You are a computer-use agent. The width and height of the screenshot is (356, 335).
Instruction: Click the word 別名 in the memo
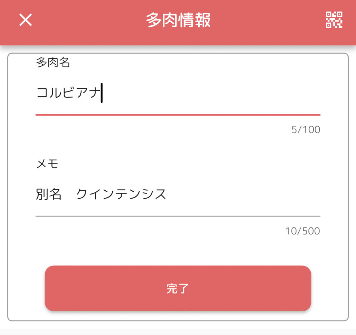point(49,194)
